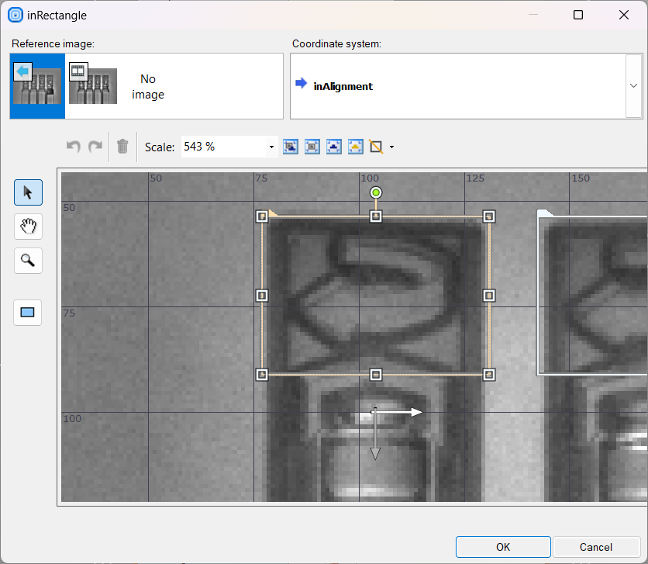Click first view icon right of Scale
648x564 pixels.
(291, 146)
